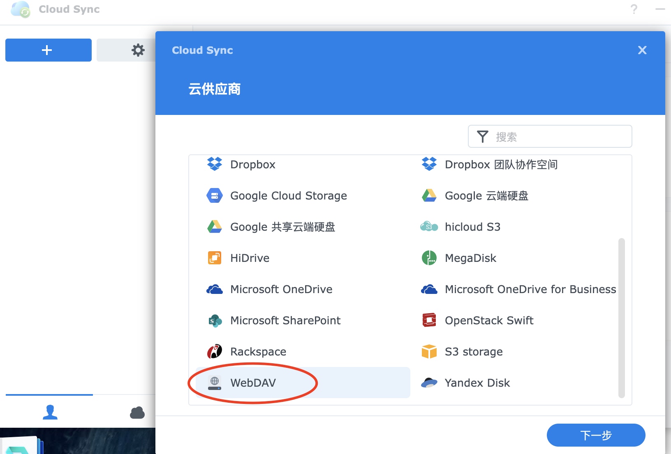Viewport: 671px width, 454px height.
Task: Click the Yandex Disk saucer icon
Action: coord(429,383)
